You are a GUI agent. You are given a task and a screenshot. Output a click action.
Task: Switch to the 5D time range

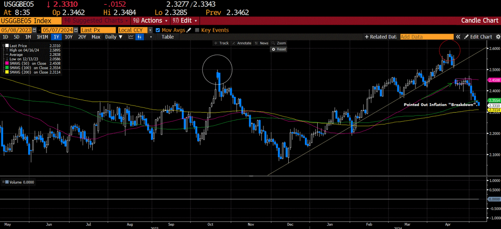pyautogui.click(x=17, y=37)
